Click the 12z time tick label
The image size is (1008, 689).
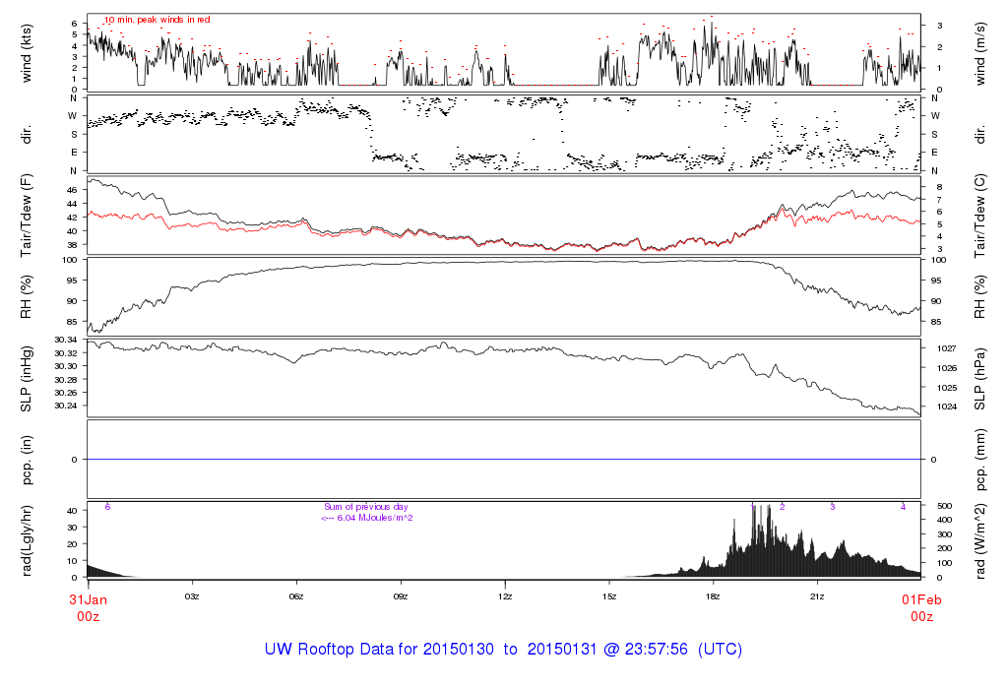click(505, 597)
